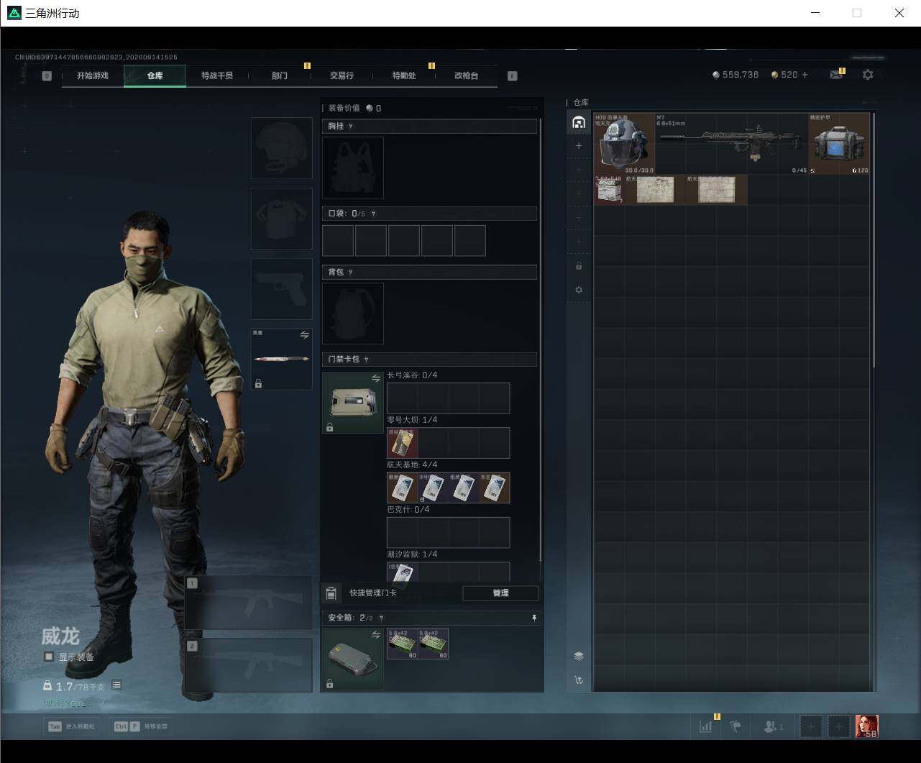Open help tooltip next to 背包
This screenshot has height=763, width=921.
[x=350, y=273]
